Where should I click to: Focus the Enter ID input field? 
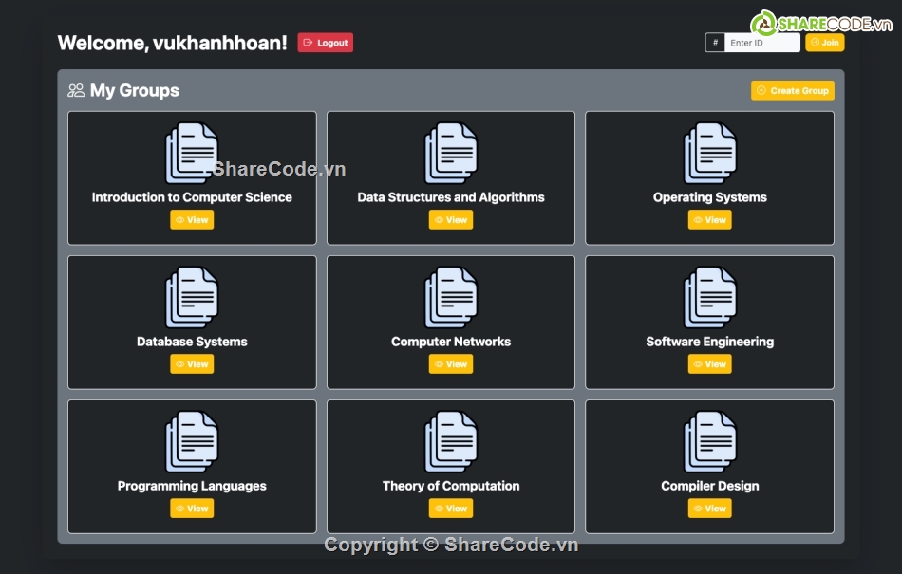(761, 43)
